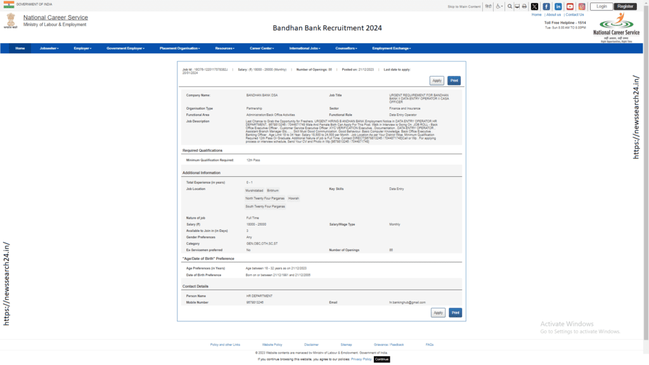649x365 pixels.
Task: Open the Instagram social icon
Action: (x=582, y=6)
